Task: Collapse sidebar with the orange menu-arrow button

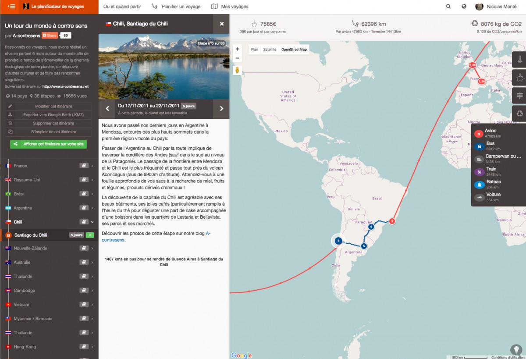Action: click(x=12, y=7)
